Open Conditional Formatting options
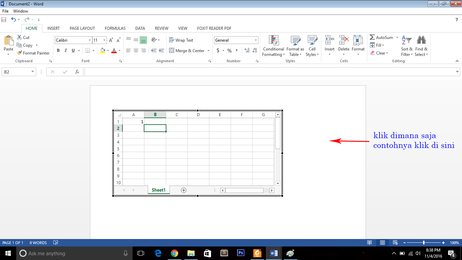This screenshot has width=462, height=260. (x=273, y=46)
